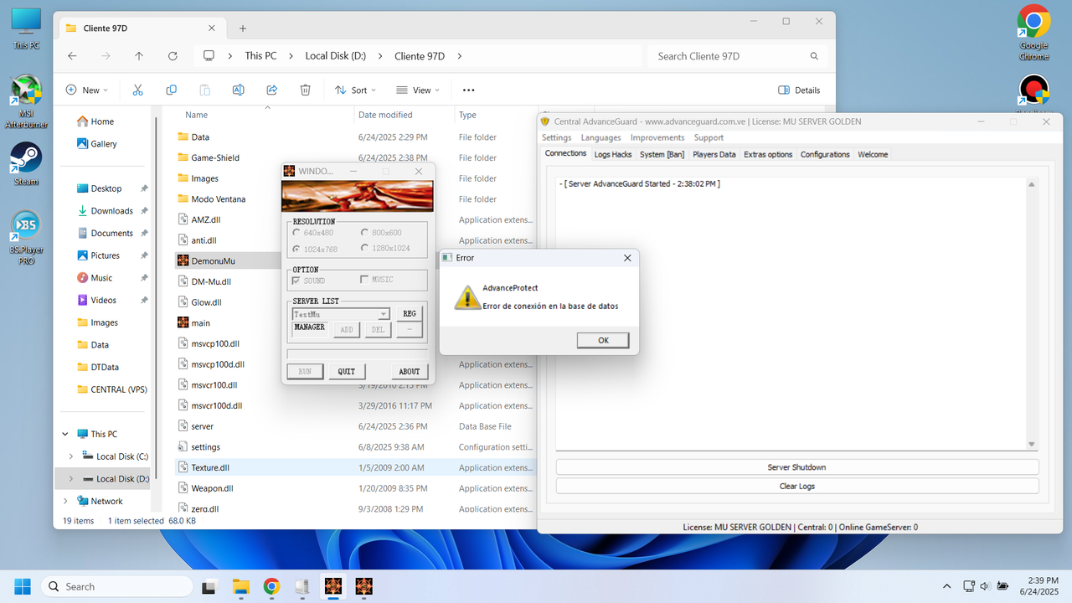Open the See more ellipsis menu
This screenshot has width=1072, height=603.
[x=468, y=90]
